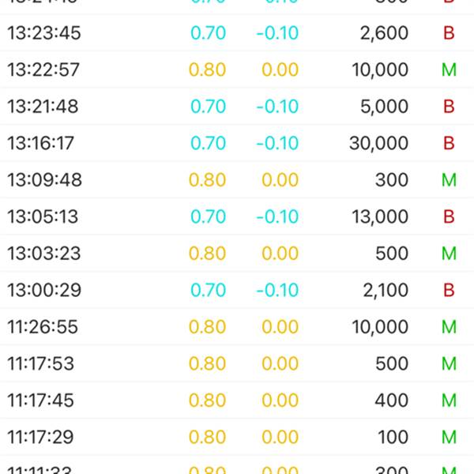Select the 11:17:53 trade row
This screenshot has width=474, height=474.
[237, 363]
